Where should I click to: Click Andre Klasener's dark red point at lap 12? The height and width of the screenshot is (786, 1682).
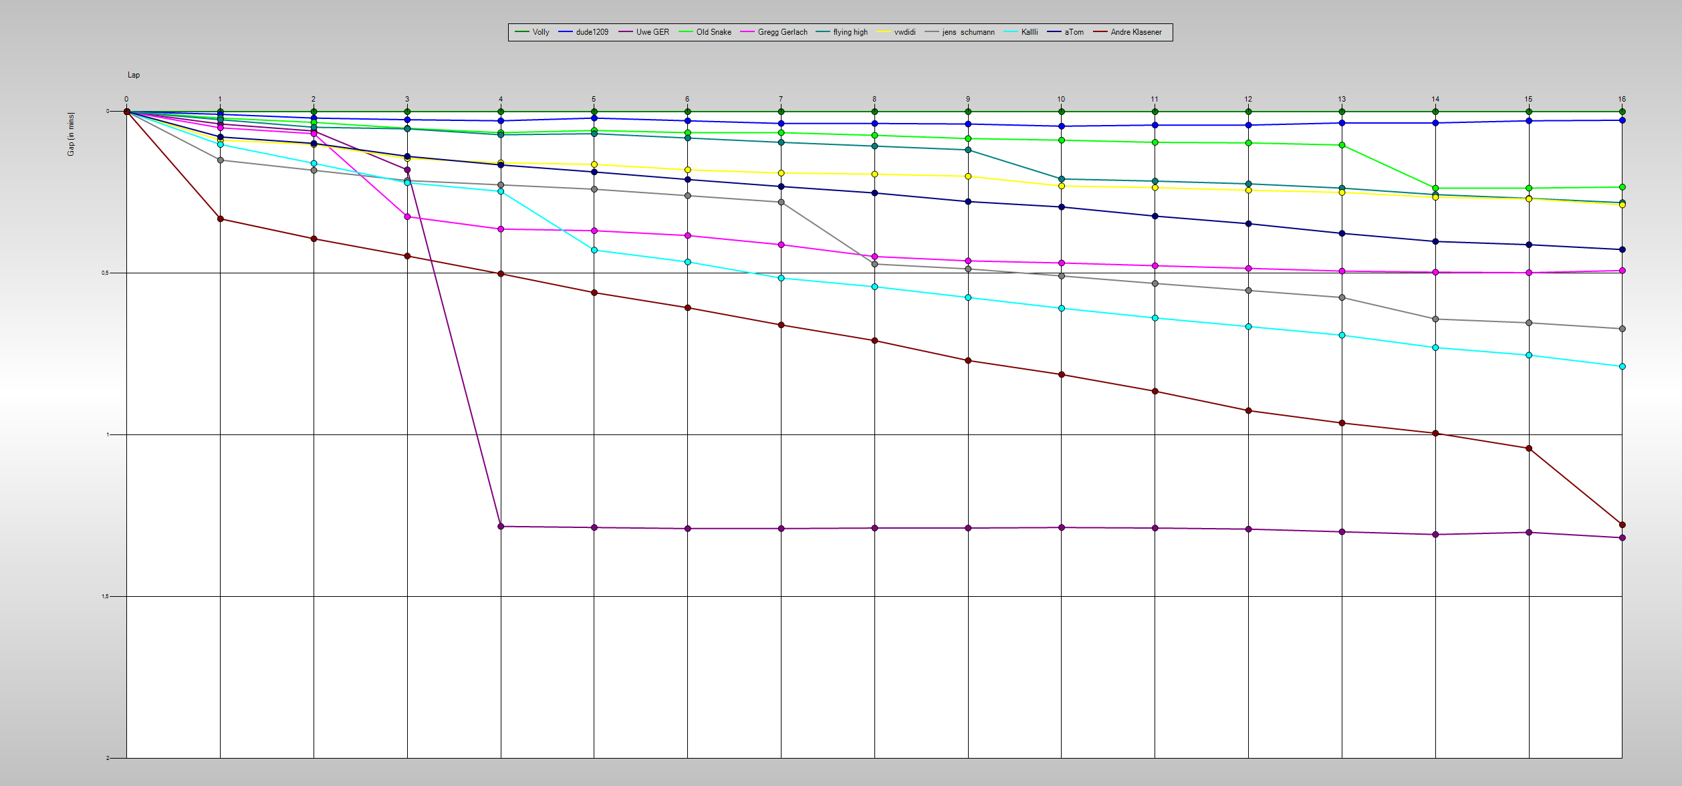1248,410
